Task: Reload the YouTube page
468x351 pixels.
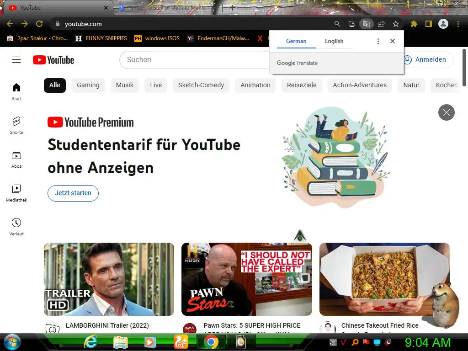Action: (x=39, y=24)
